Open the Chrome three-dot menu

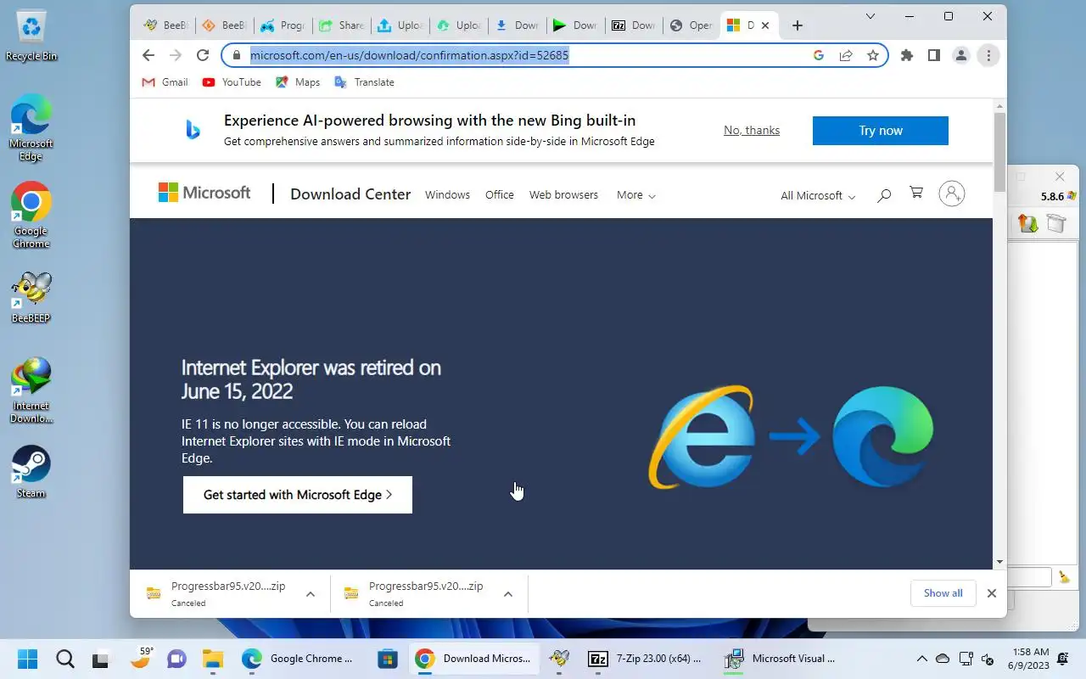point(988,55)
